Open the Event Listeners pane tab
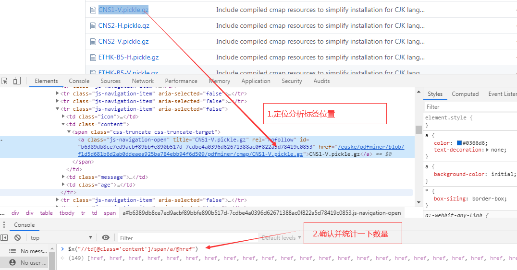 pyautogui.click(x=502, y=94)
